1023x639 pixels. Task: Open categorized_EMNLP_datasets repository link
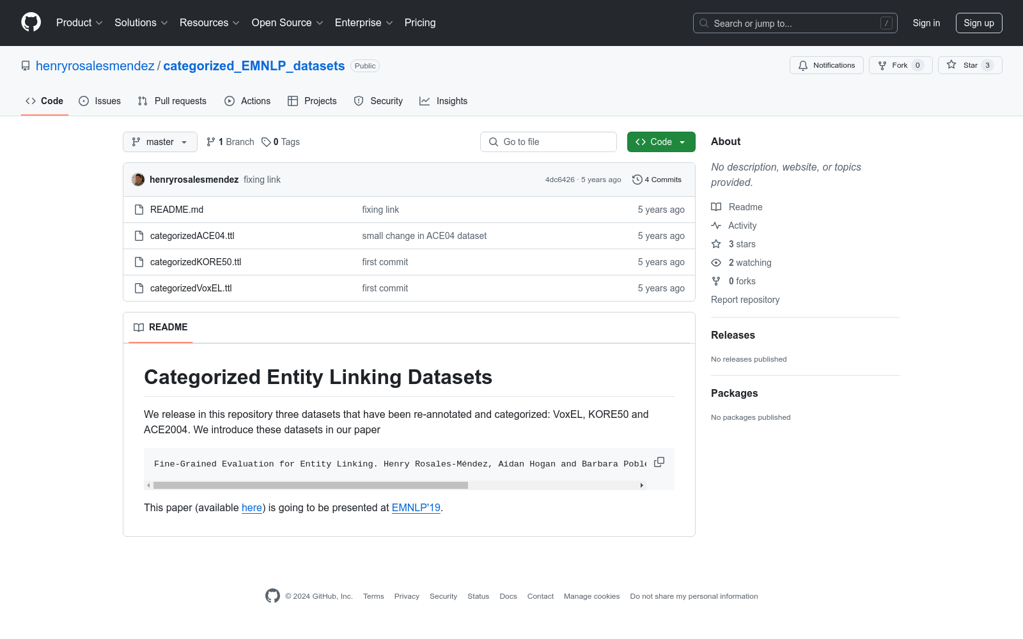click(254, 66)
